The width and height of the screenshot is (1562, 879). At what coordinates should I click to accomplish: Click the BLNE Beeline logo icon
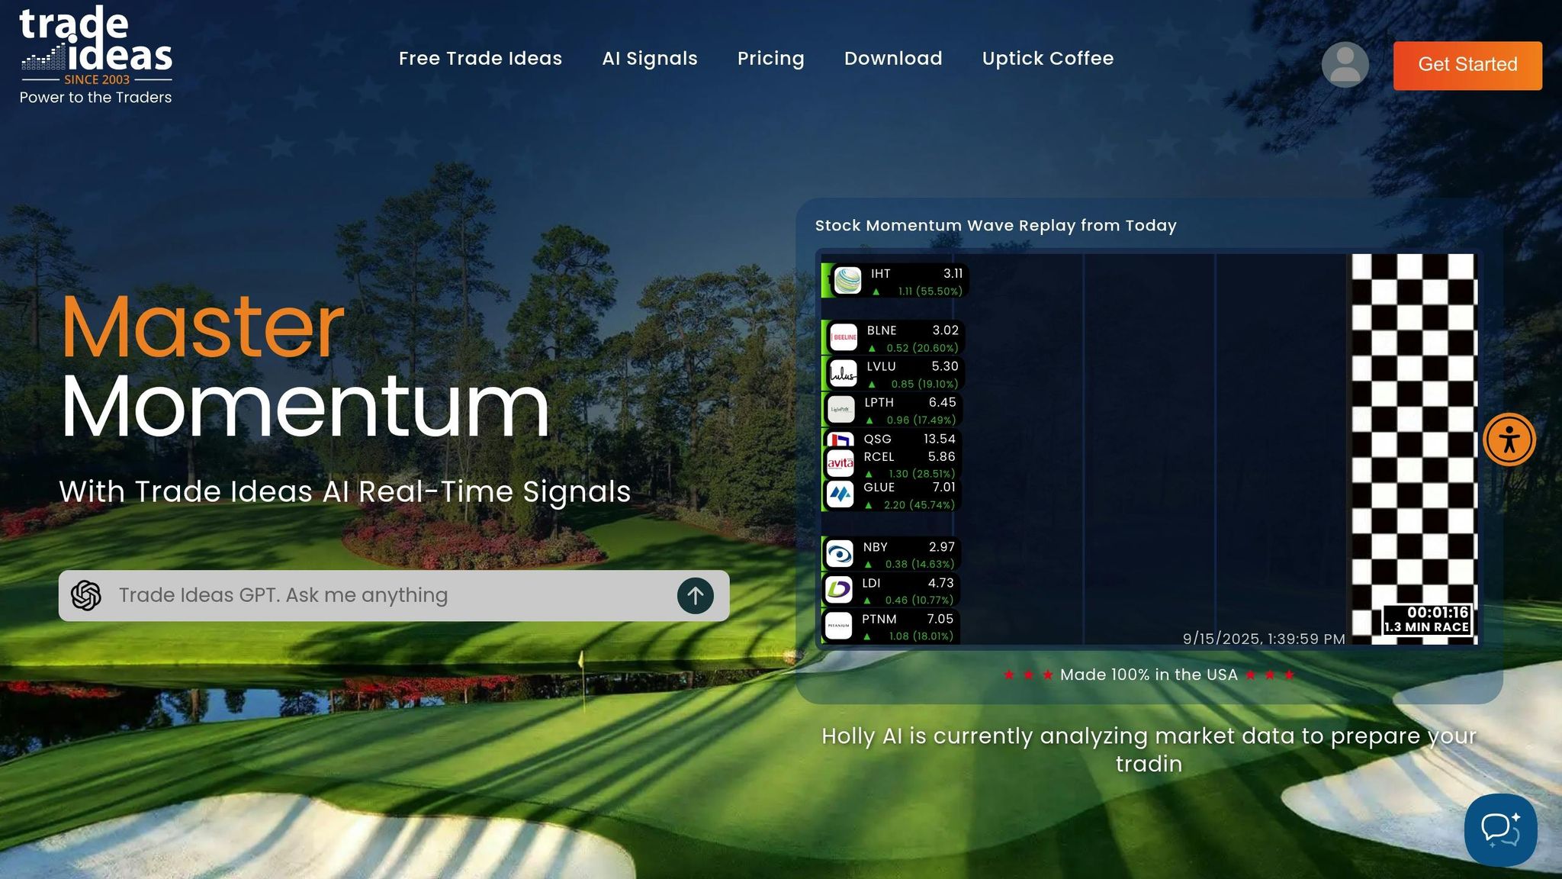coord(844,337)
